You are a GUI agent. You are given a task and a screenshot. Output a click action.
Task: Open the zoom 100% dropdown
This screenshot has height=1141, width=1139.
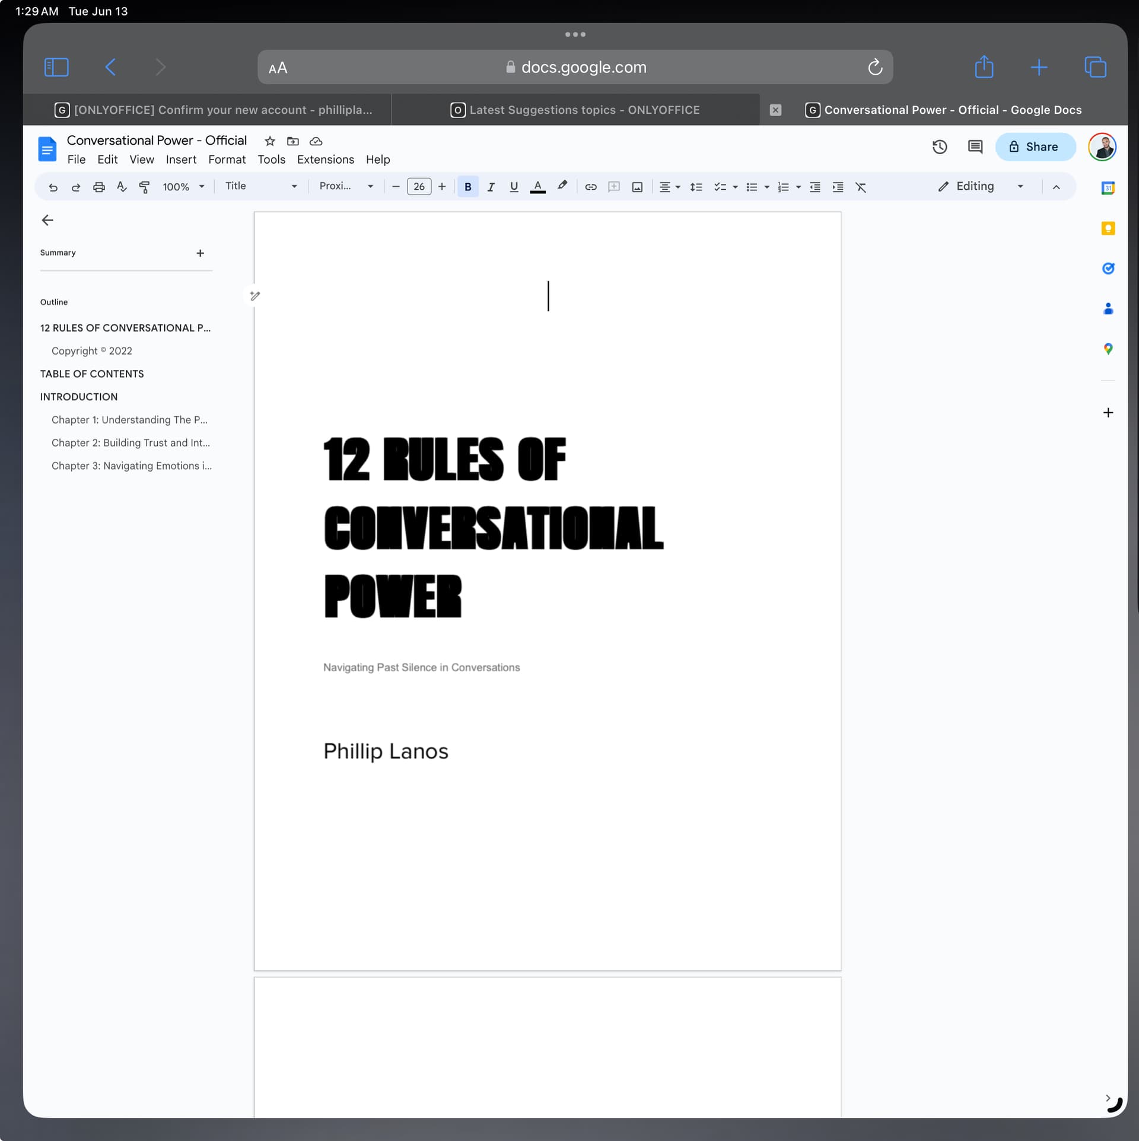[x=183, y=187]
